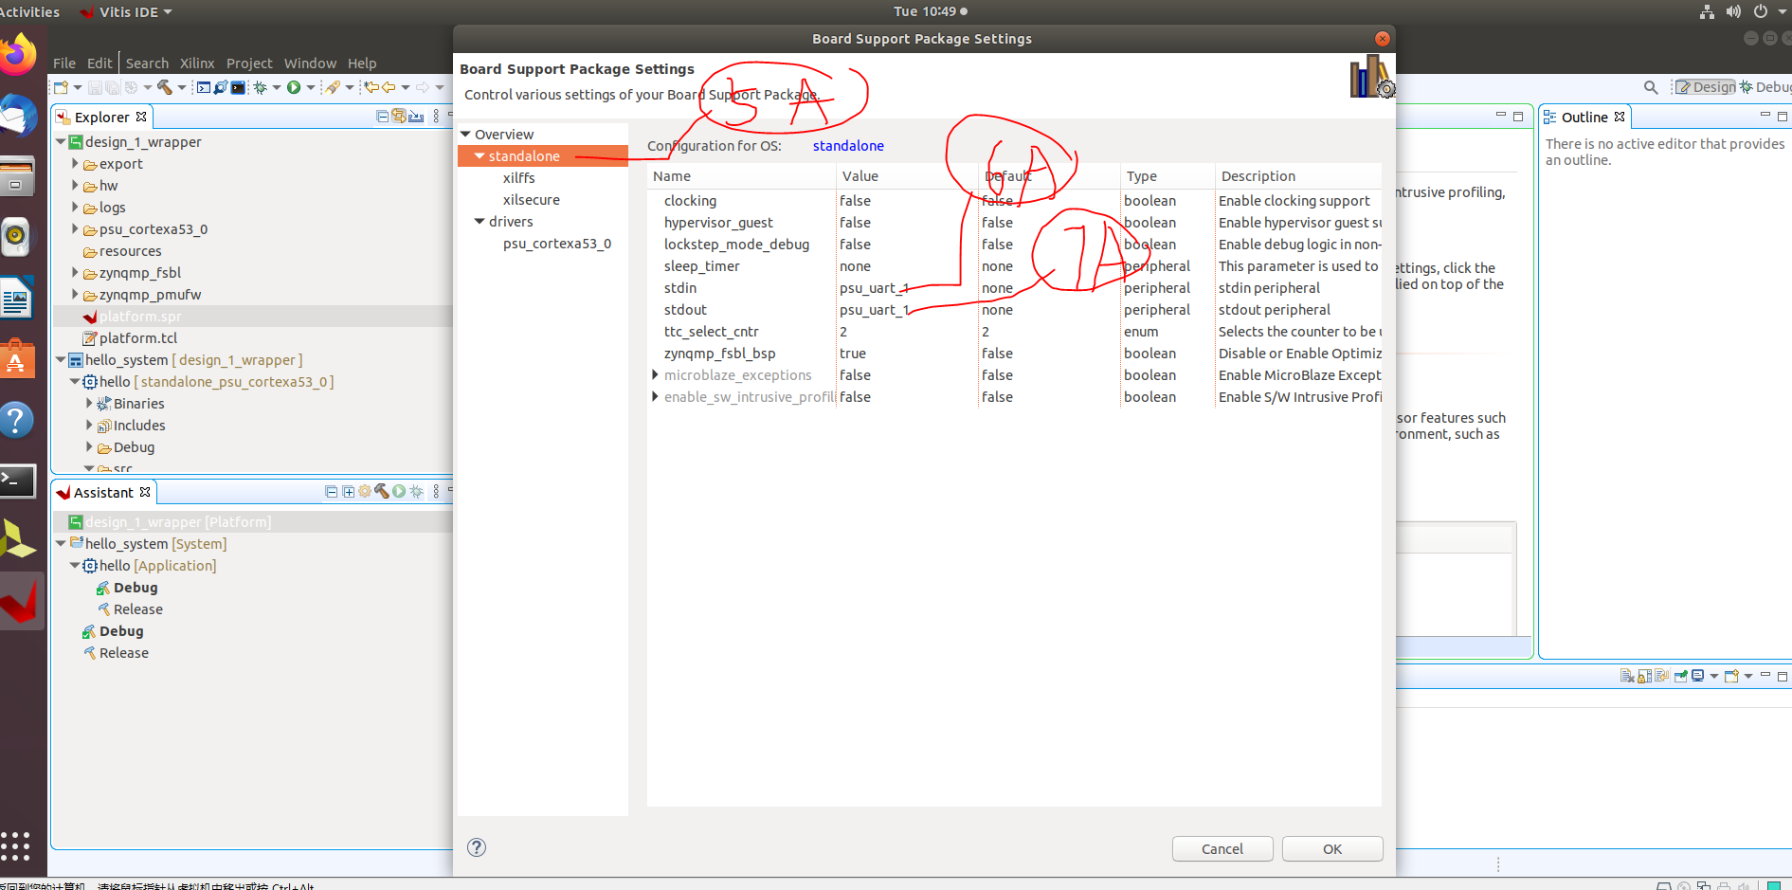
Task: Click Show Applications grid in the dock
Action: (x=15, y=845)
